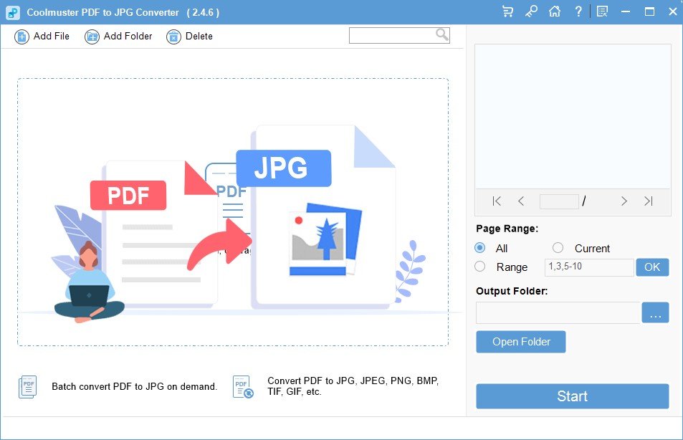This screenshot has height=440, width=683.
Task: Click the feedback note icon in title bar
Action: click(x=602, y=11)
